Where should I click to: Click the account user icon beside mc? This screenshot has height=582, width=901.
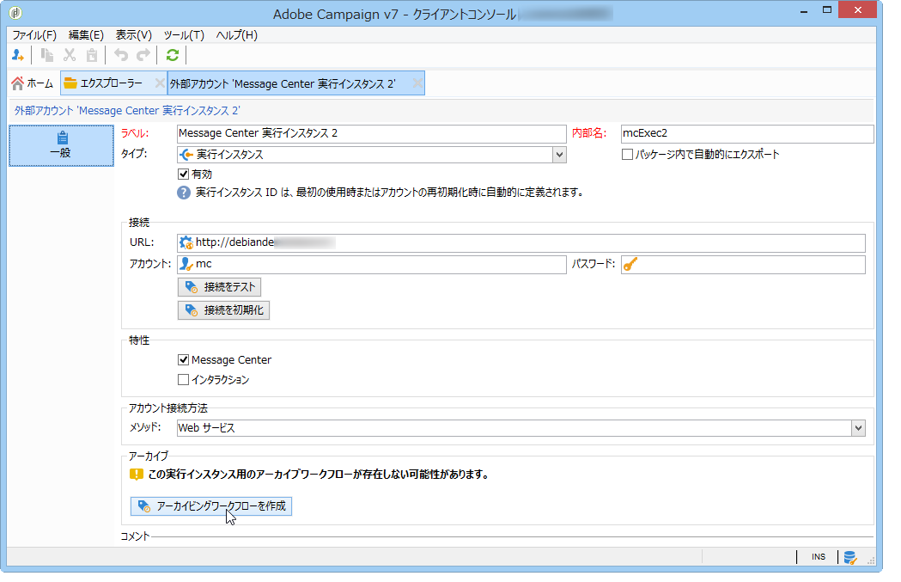tap(186, 264)
